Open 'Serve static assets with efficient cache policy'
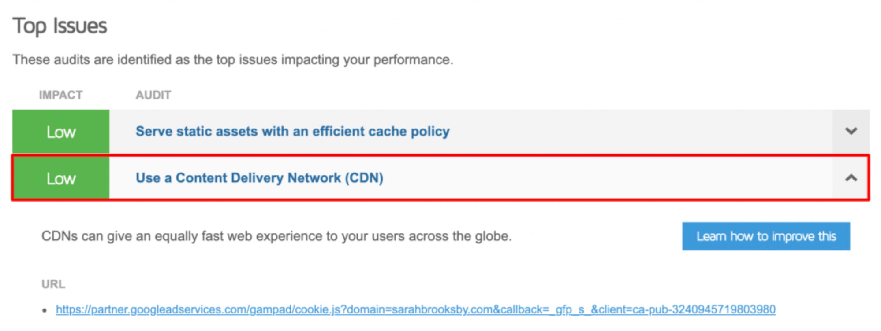881x331 pixels. [x=292, y=131]
